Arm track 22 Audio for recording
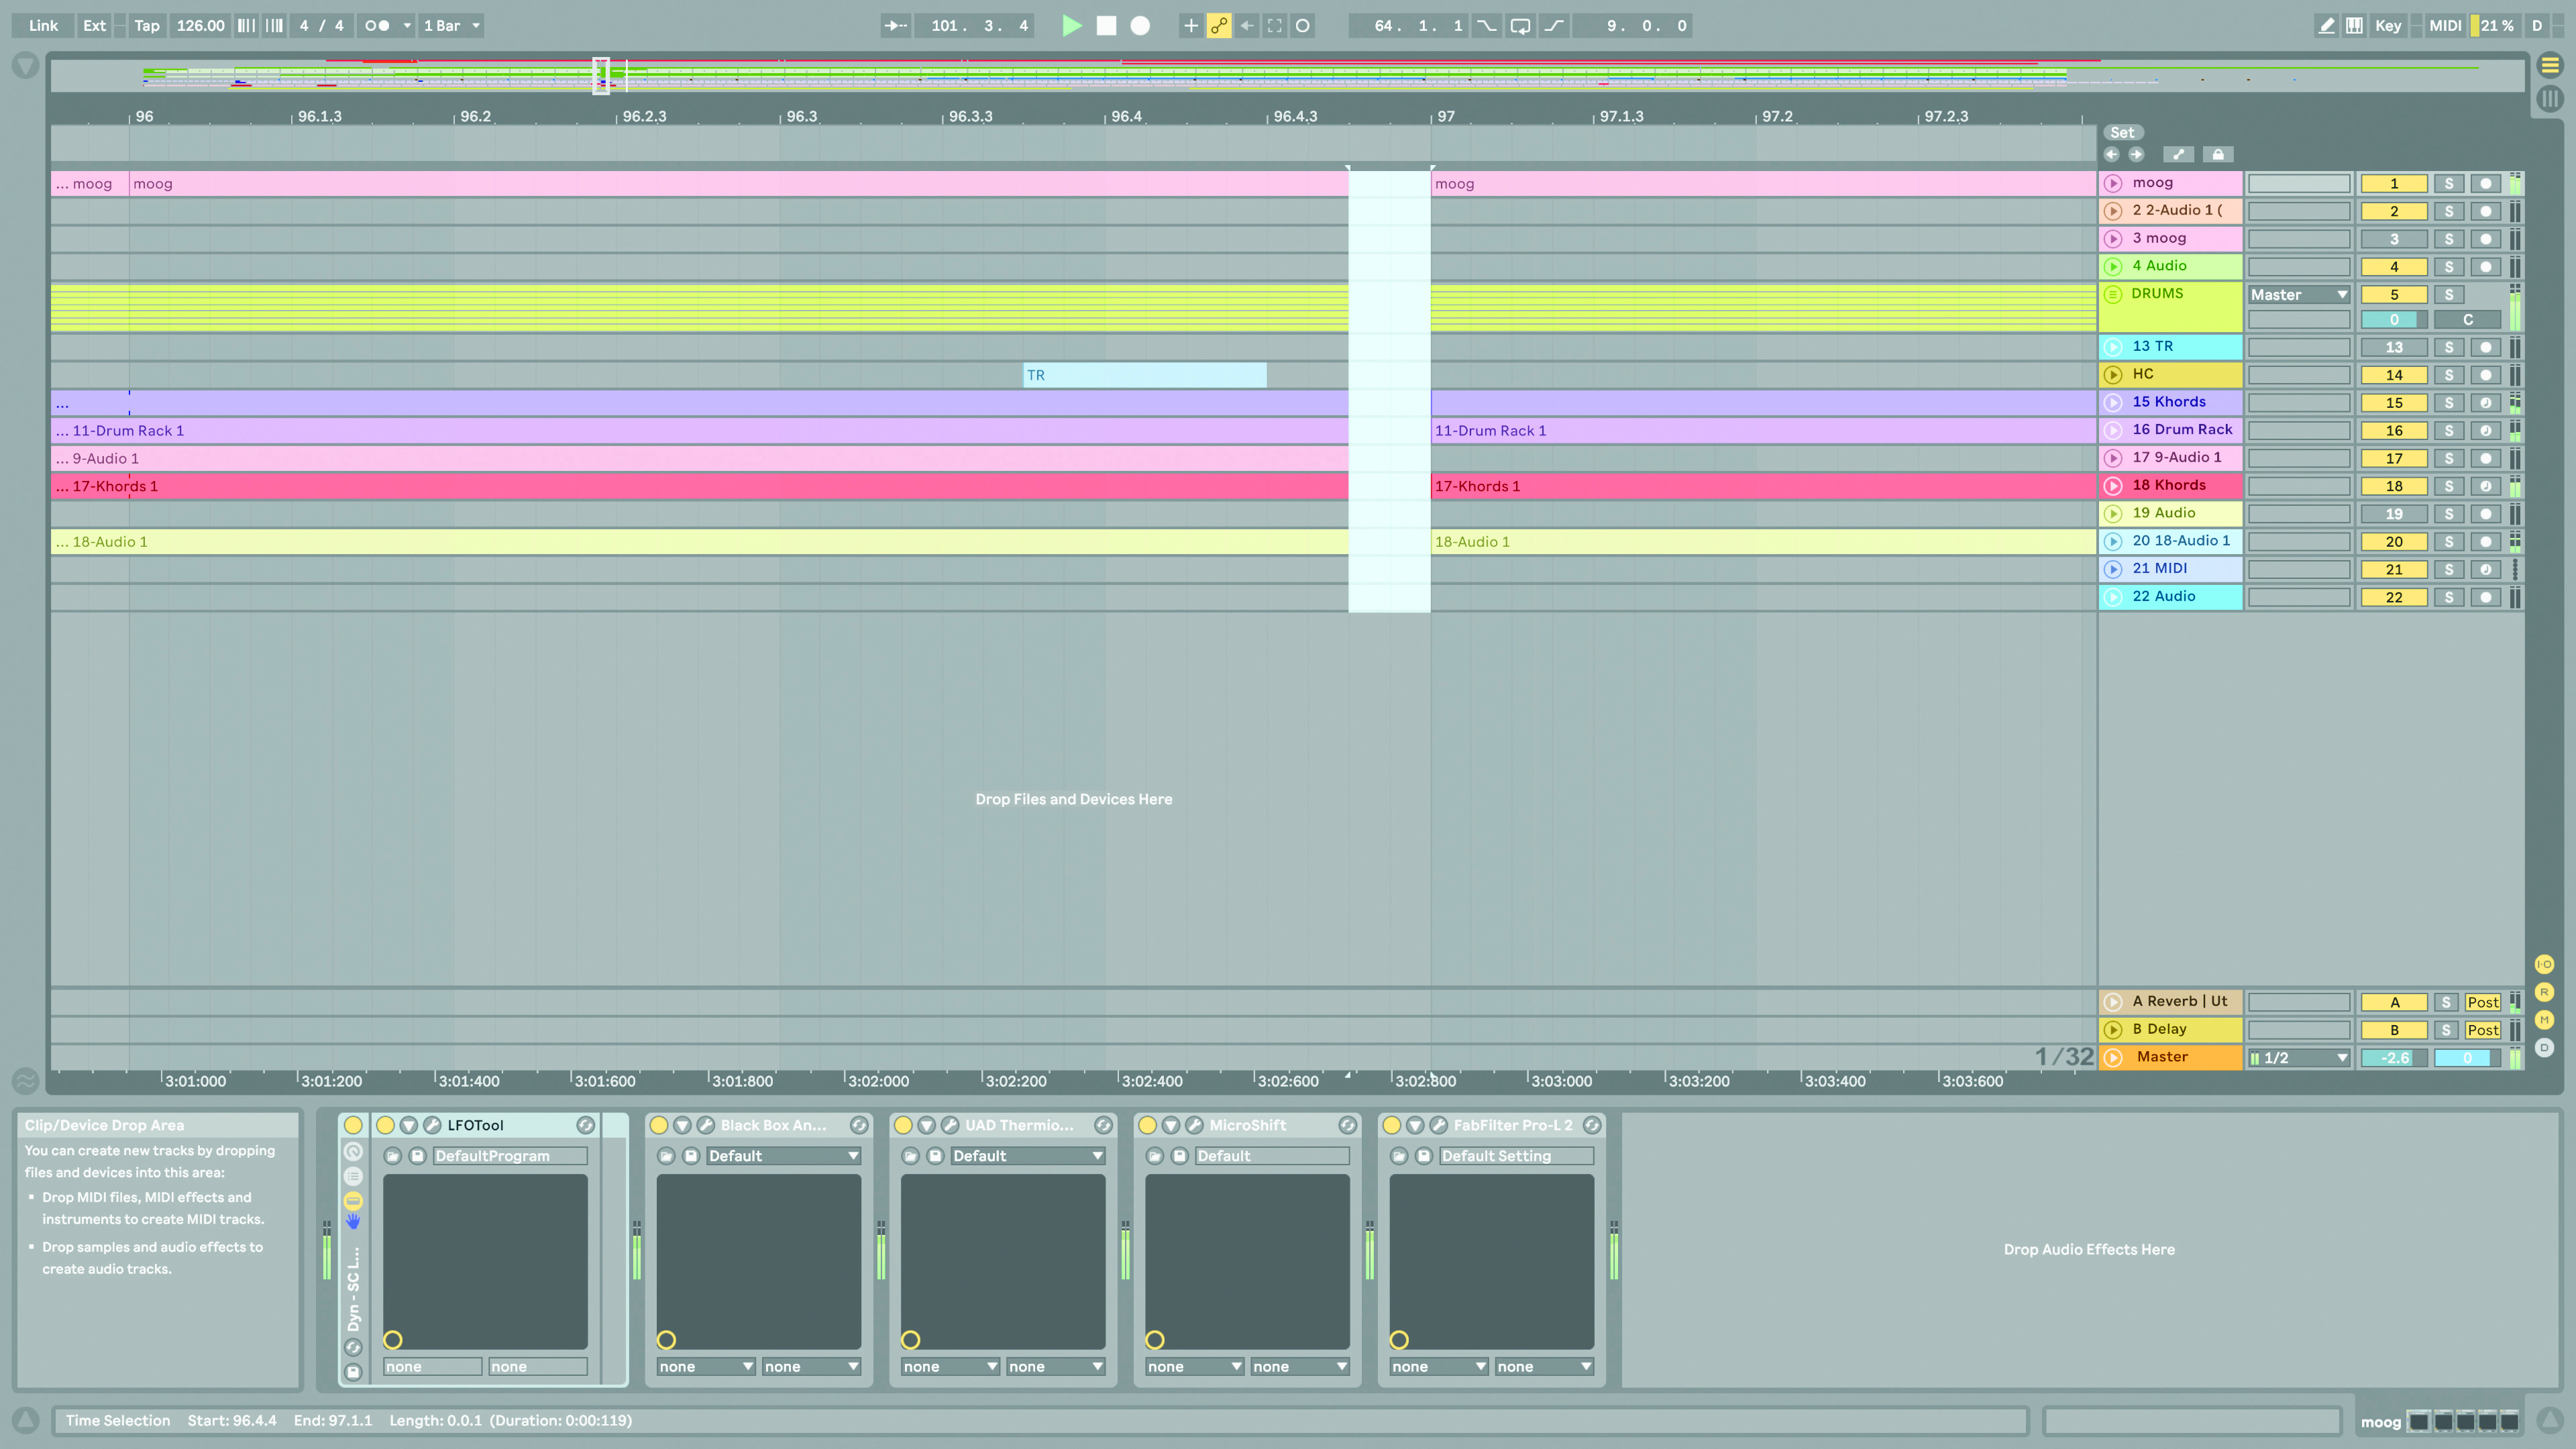The height and width of the screenshot is (1449, 2576). coord(2486,597)
